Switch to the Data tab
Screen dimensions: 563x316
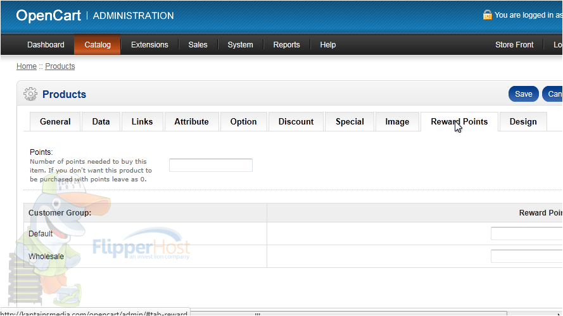101,121
